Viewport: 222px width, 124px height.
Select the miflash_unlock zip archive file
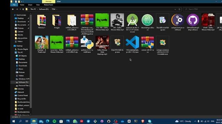(72, 44)
